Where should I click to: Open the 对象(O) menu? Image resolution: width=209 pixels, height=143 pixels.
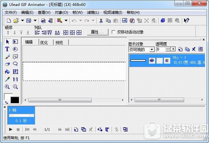coord(61,13)
